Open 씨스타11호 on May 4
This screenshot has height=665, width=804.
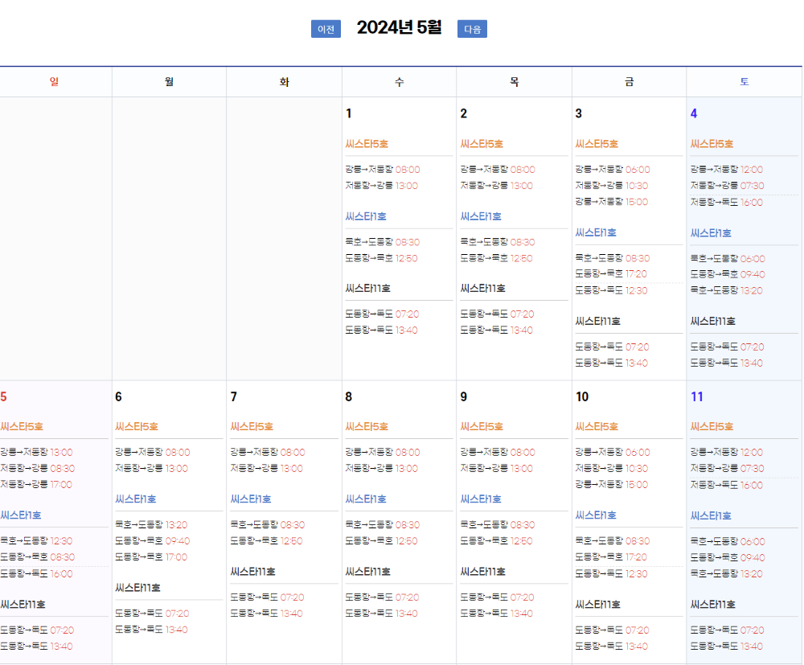point(712,321)
